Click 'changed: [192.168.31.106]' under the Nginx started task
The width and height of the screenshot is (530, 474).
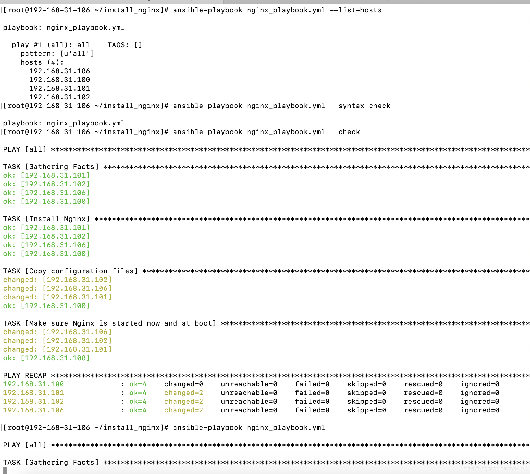(57, 332)
